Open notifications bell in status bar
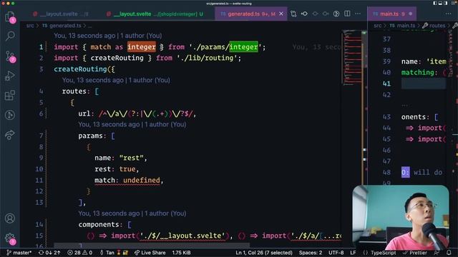Viewport: 458px width, 257px height. tap(449, 253)
